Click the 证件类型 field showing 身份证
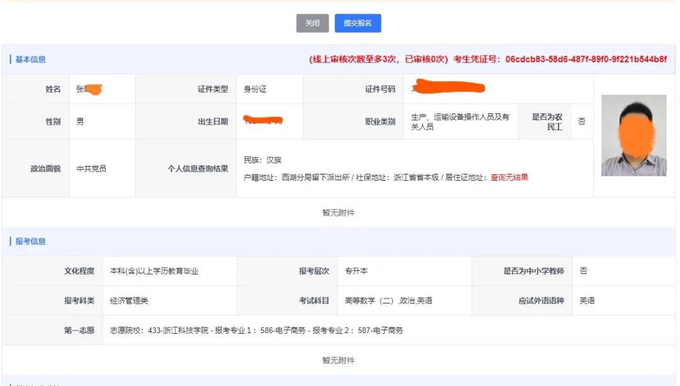 pos(269,88)
